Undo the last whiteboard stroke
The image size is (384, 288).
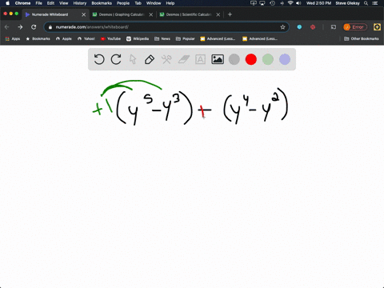(x=99, y=59)
